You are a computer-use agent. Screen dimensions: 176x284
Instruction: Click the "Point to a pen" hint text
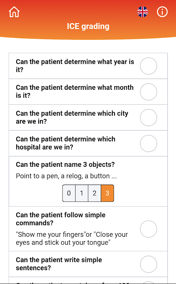point(66,176)
